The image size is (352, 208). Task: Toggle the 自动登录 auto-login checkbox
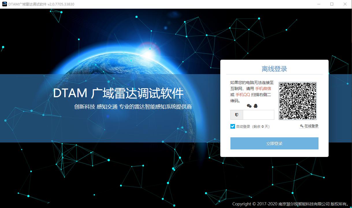point(232,126)
